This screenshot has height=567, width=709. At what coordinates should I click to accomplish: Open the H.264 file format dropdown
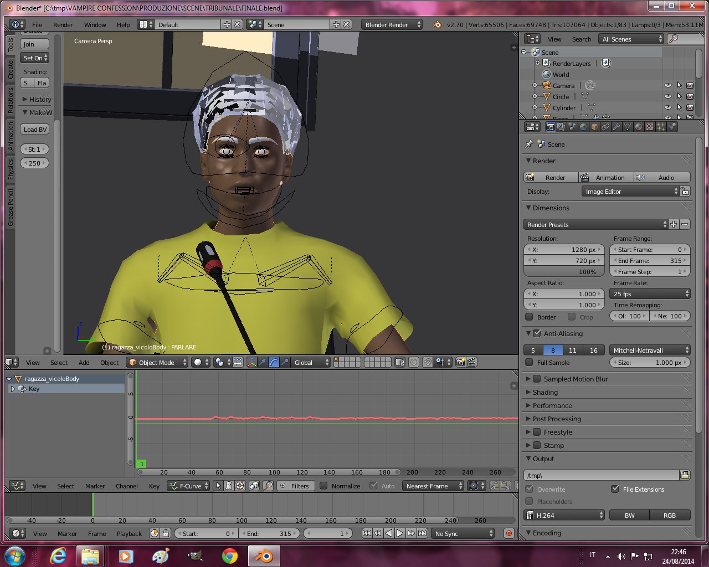coord(564,515)
